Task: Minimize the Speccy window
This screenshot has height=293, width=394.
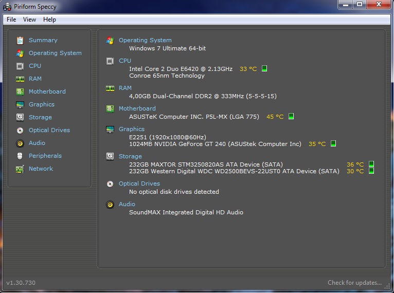Action: tap(346, 4)
